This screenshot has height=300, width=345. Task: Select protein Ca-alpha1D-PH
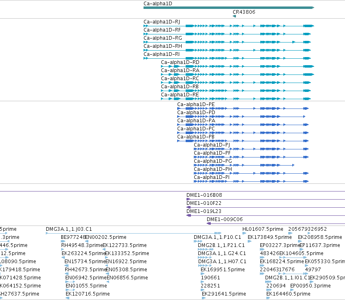click(x=251, y=173)
